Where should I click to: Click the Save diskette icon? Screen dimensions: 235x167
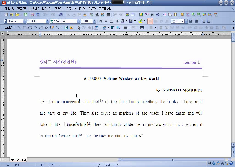[26, 14]
